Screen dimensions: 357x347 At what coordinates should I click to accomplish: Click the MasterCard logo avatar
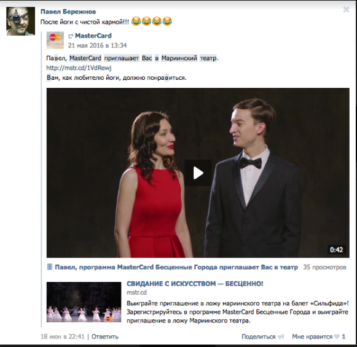(x=55, y=41)
